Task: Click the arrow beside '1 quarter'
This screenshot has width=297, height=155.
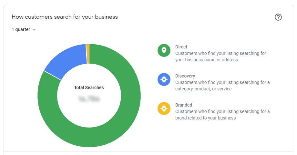Action: (34, 30)
